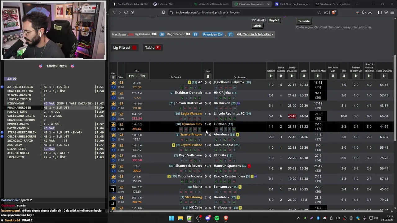Sort by Şut column arrows
This screenshot has height=223, width=397.
(344, 76)
